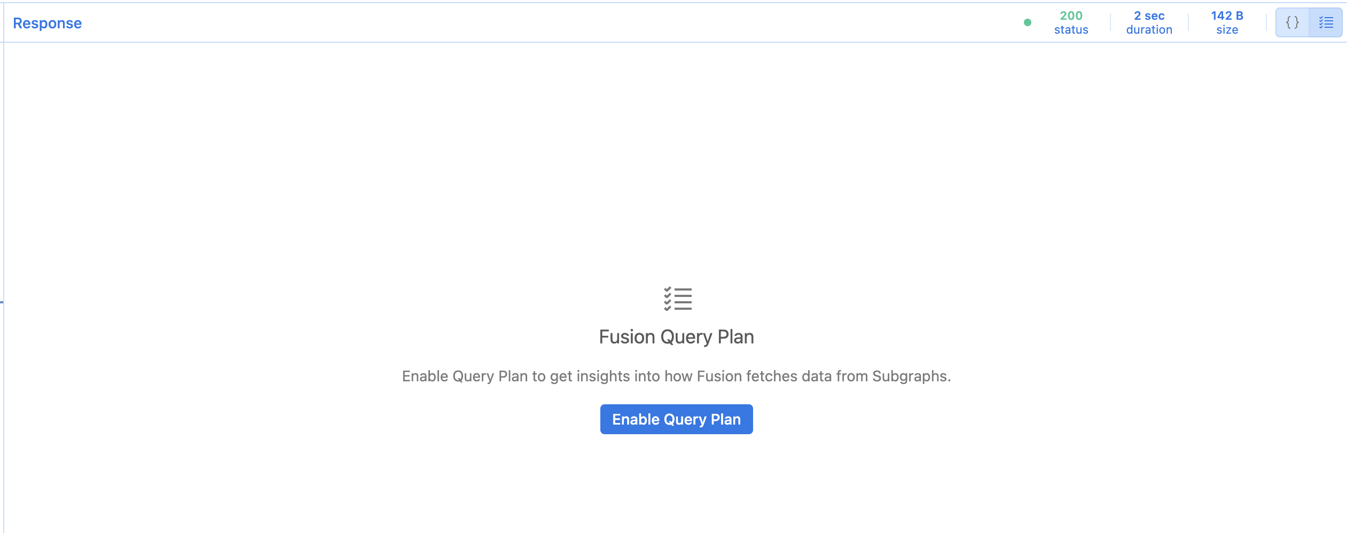Click the Query Plan icon in the toggle group

click(x=1327, y=22)
